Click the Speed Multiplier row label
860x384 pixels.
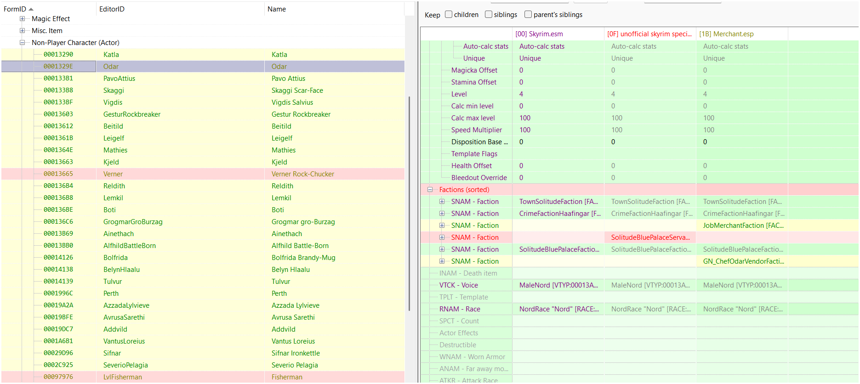tap(476, 130)
